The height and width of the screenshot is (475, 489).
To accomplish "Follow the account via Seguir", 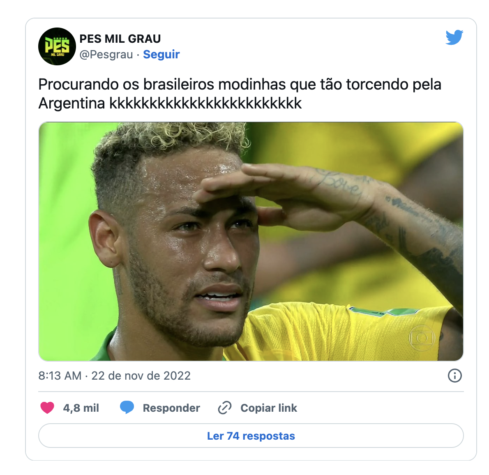I will [161, 54].
